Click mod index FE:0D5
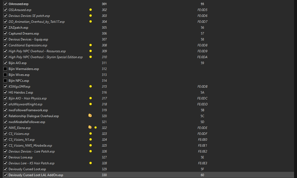The width and height of the screenshot is (297, 178). point(202,10)
